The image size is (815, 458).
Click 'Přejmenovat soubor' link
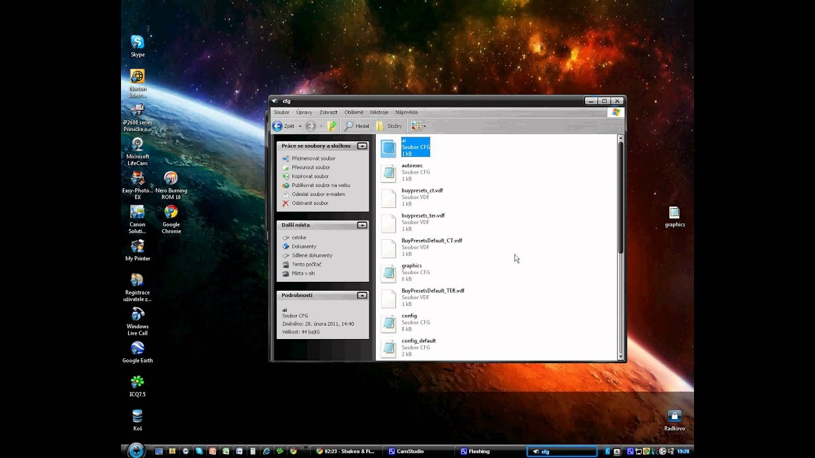(x=313, y=158)
